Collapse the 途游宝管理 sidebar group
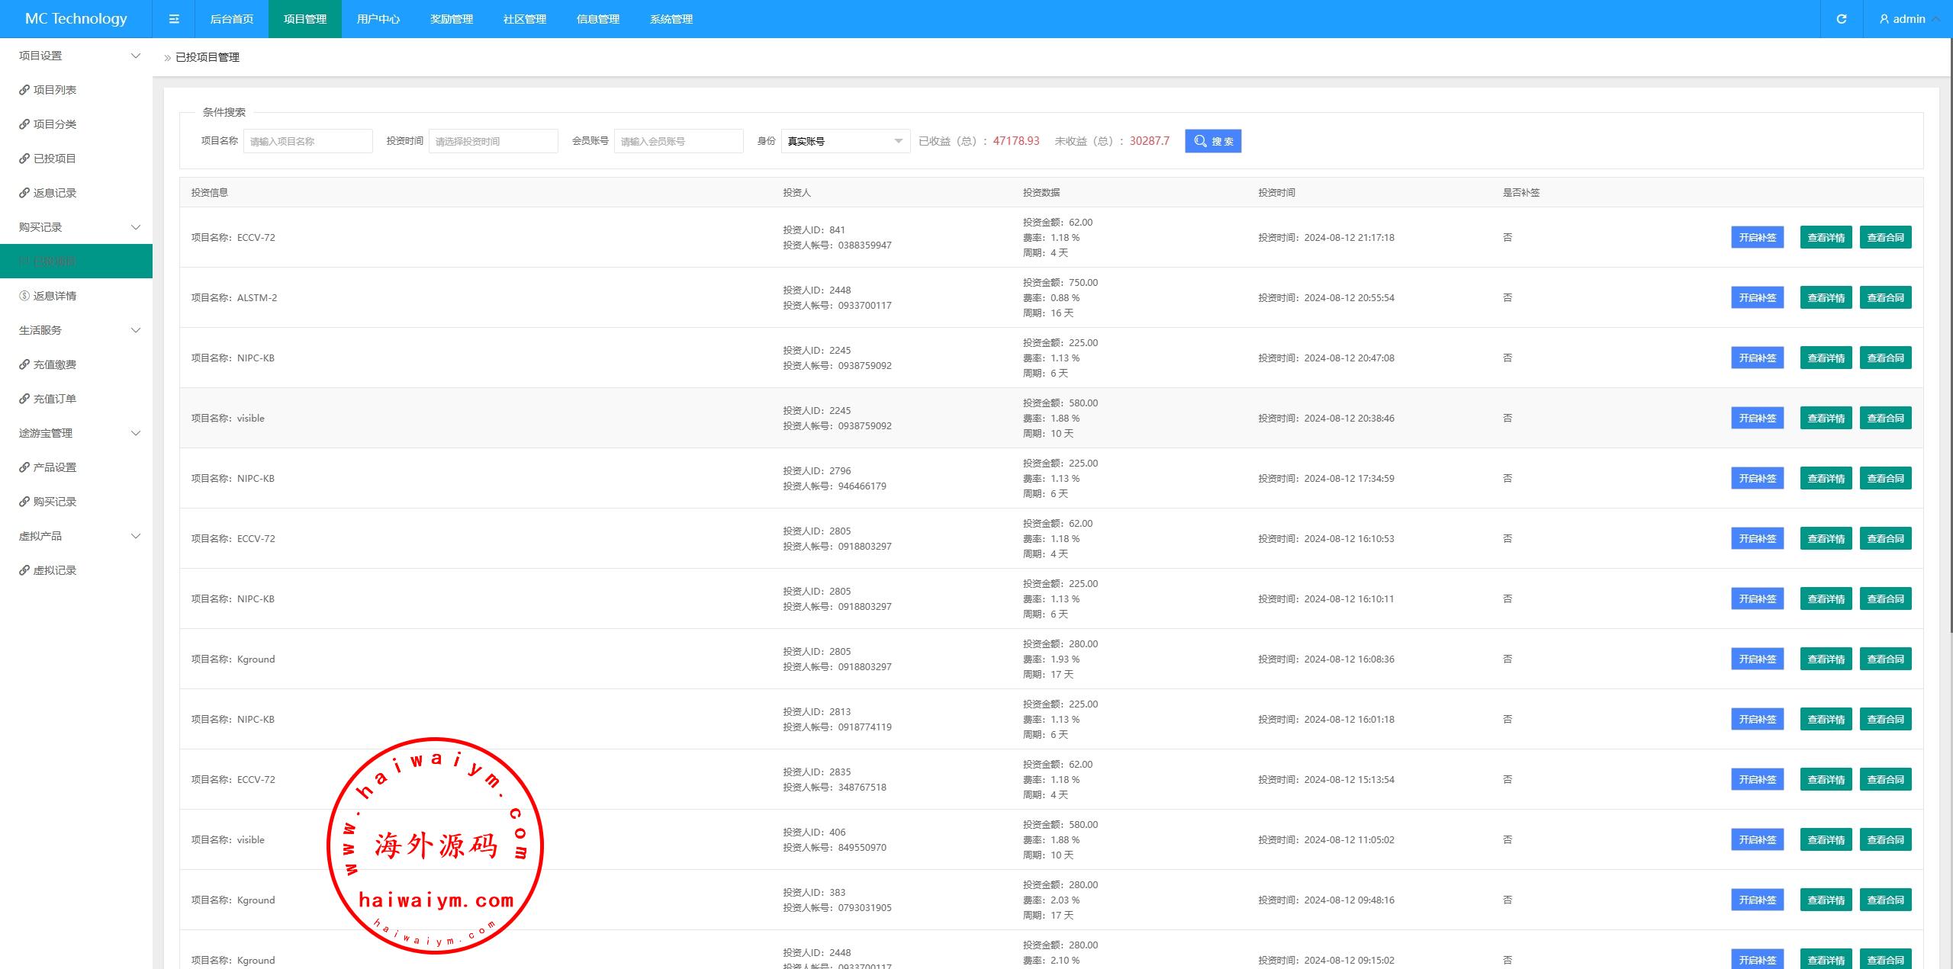The height and width of the screenshot is (969, 1953). (76, 433)
